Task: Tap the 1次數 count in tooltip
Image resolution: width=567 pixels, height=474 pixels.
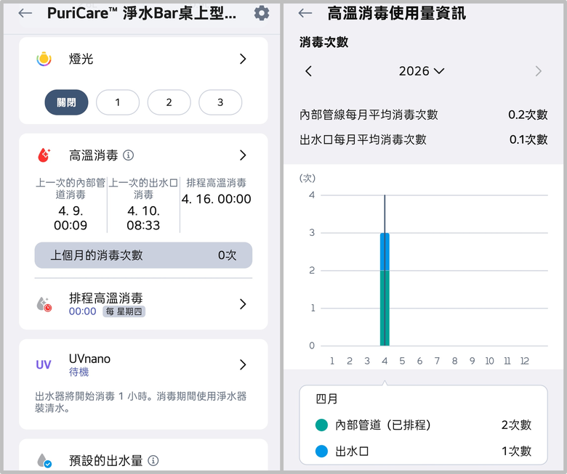Action: (516, 451)
